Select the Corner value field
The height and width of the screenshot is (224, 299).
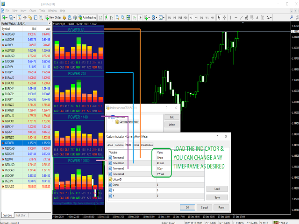point(180,185)
